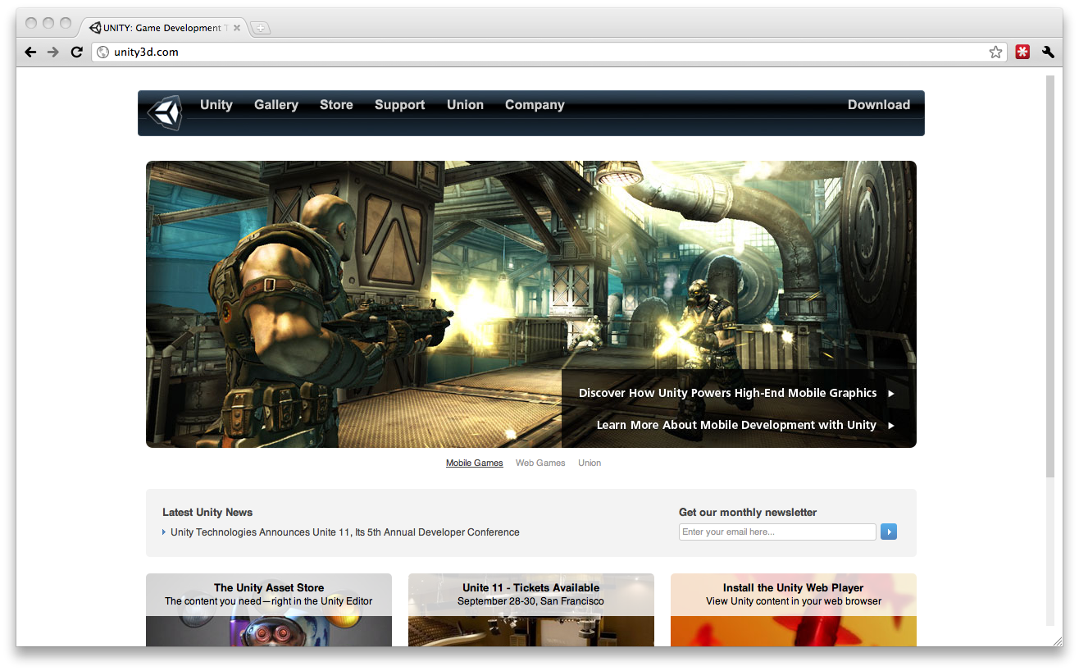Open the Unity menu in the site navigation
Image resolution: width=1079 pixels, height=671 pixels.
point(216,105)
